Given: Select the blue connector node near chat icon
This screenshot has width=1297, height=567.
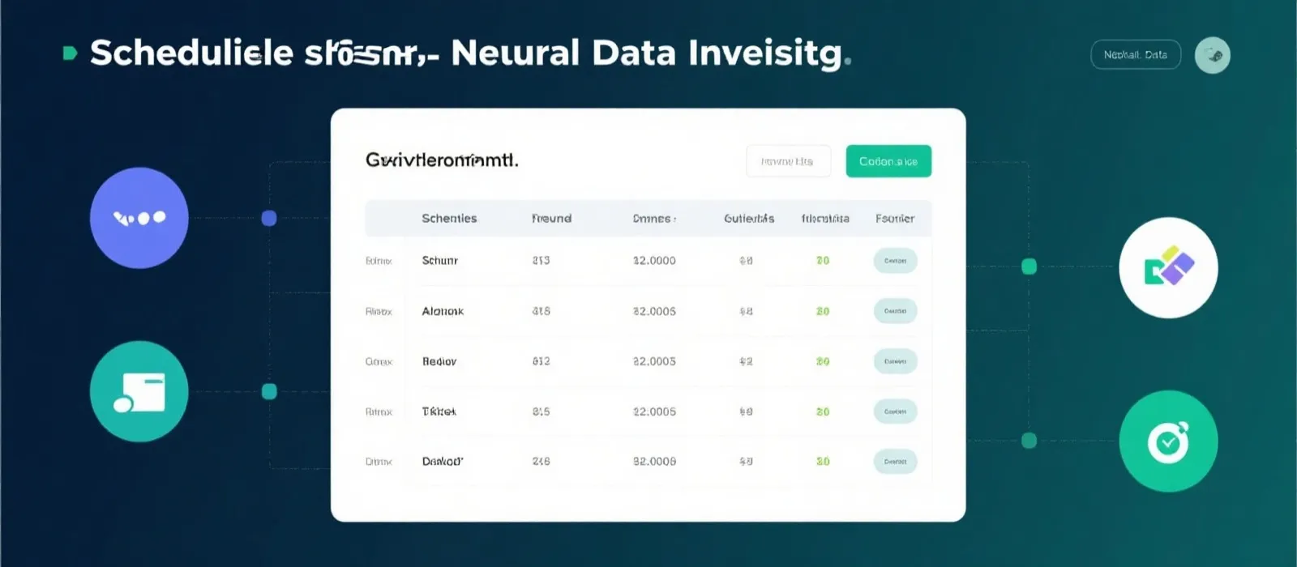Looking at the screenshot, I should [x=269, y=218].
